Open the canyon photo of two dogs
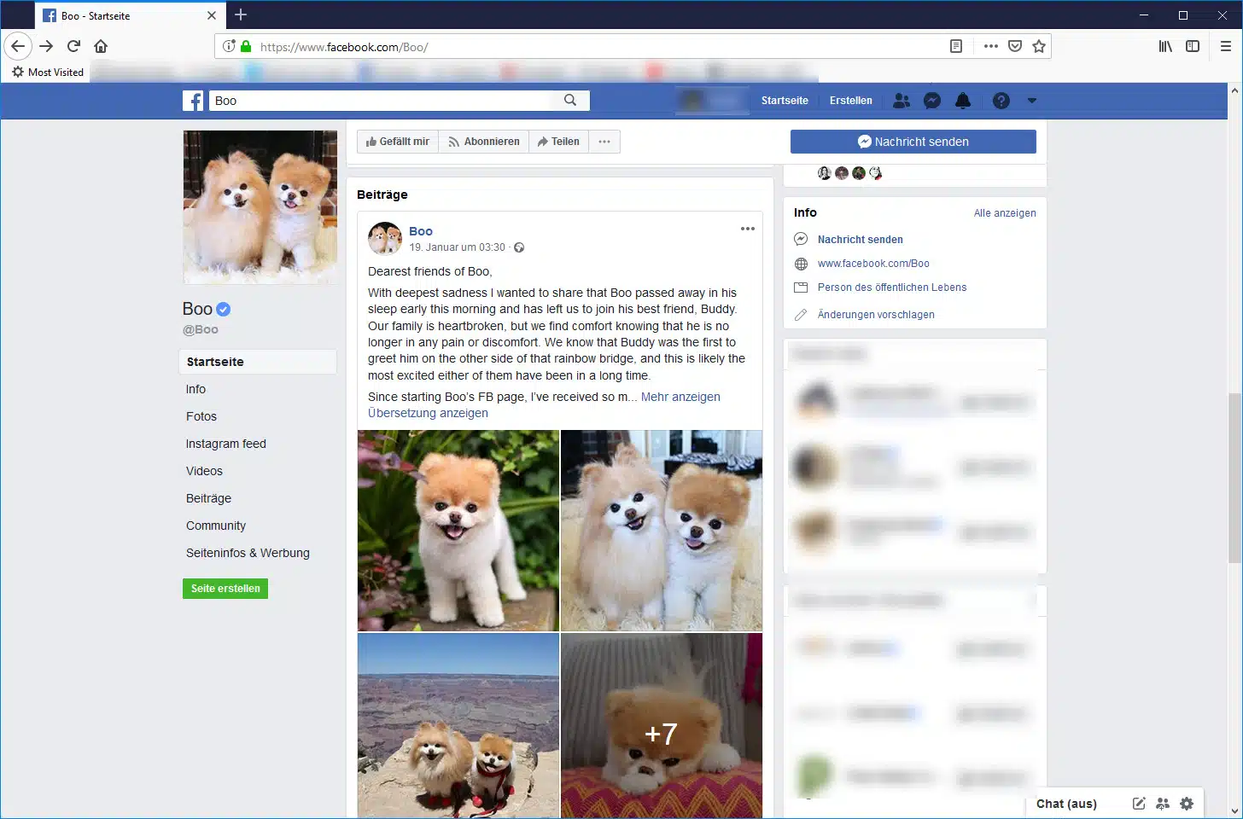This screenshot has width=1243, height=819. (x=458, y=726)
